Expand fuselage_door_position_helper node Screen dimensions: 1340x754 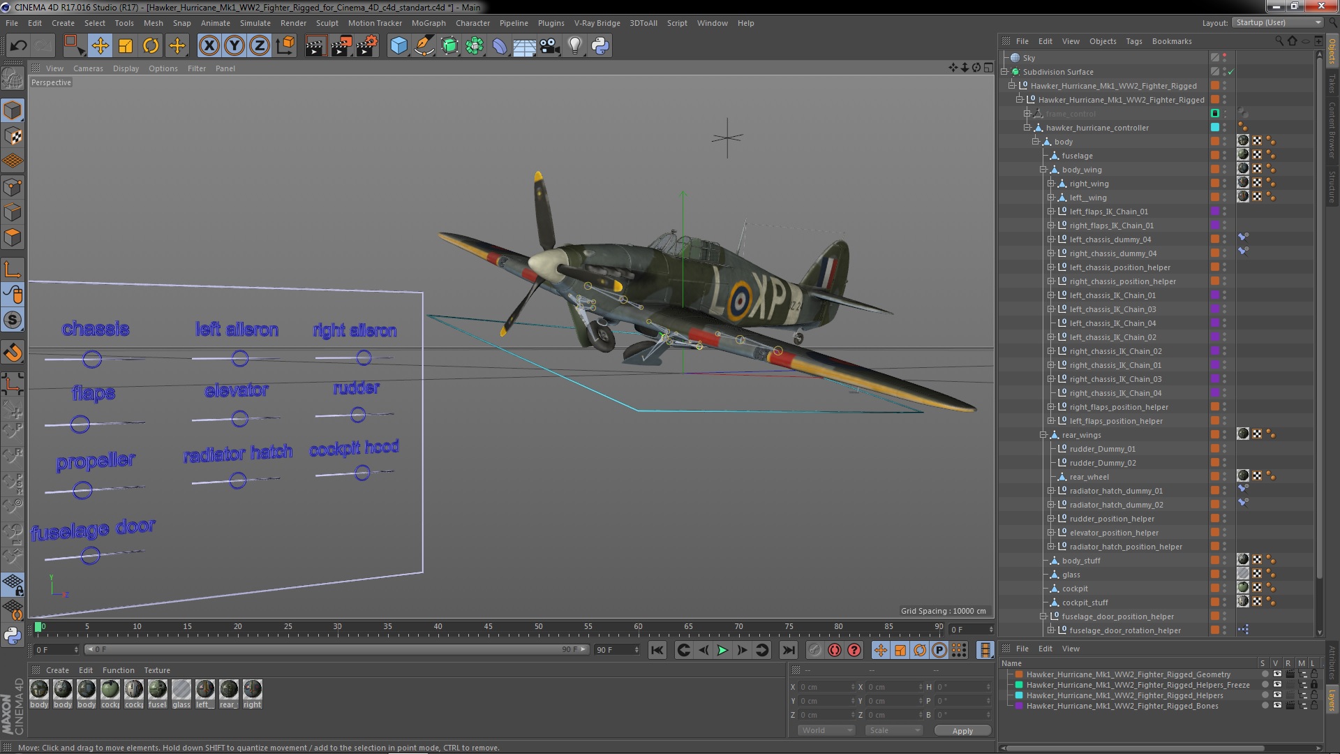point(1043,616)
